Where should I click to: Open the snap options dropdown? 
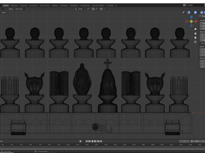point(97,9)
